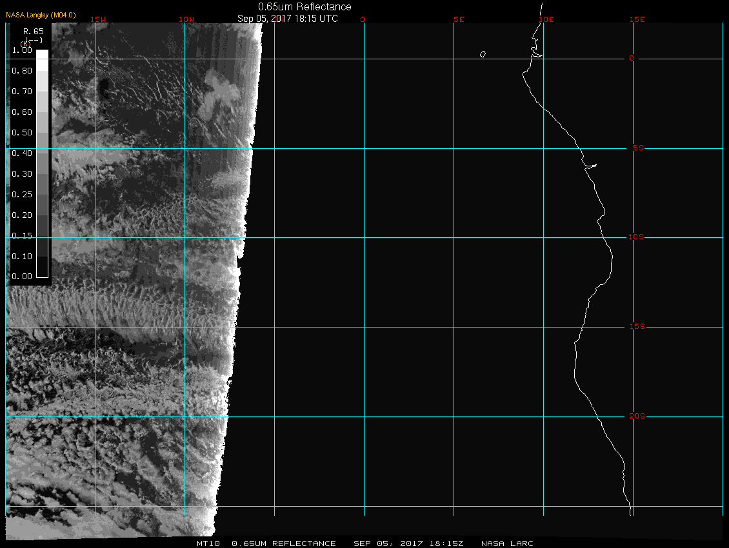Click the 15E longitude label at top right
Viewport: 729px width, 548px height.
coord(637,19)
